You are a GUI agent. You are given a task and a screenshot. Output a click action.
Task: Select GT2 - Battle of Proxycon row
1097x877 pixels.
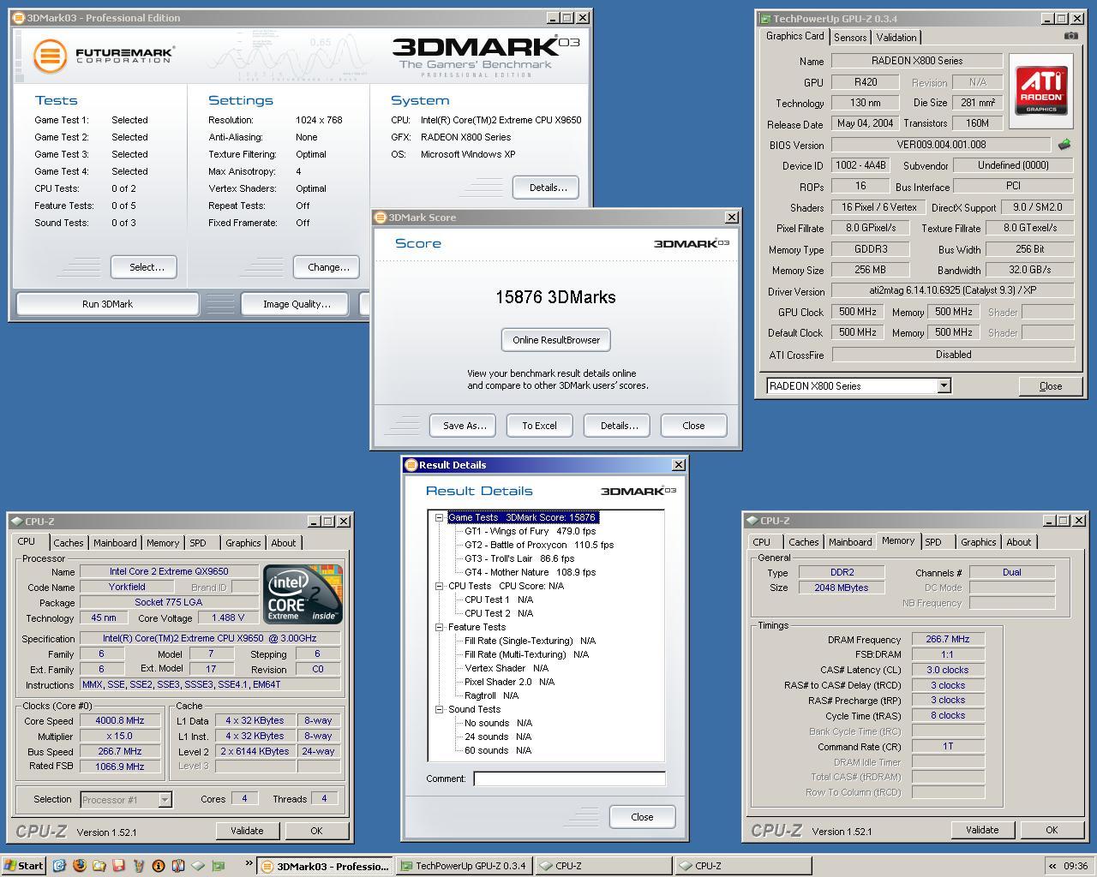[x=539, y=545]
